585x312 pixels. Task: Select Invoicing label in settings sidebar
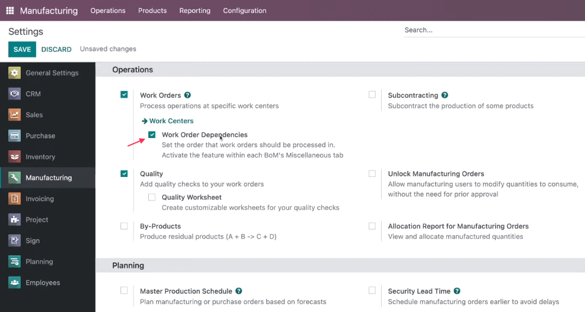40,199
